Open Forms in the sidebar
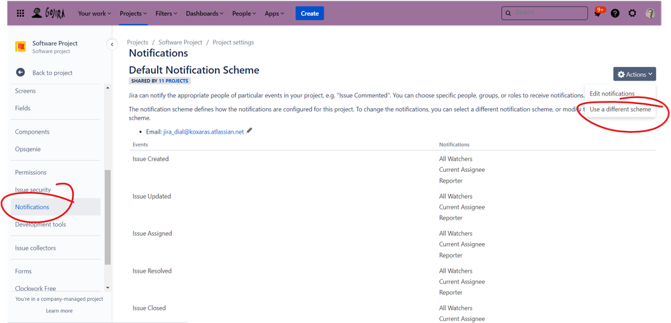 point(23,271)
